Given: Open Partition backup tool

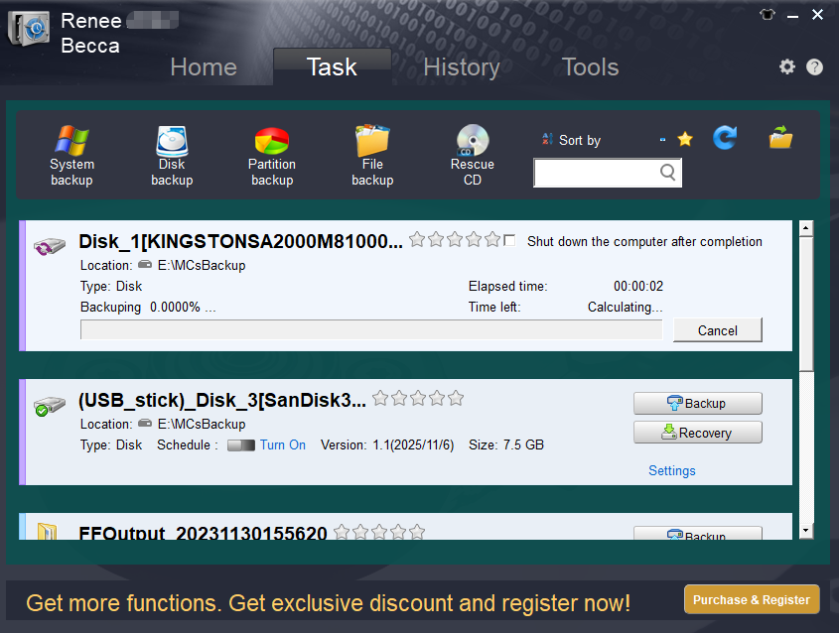Looking at the screenshot, I should click(x=272, y=155).
